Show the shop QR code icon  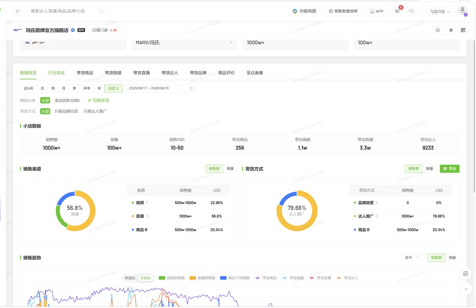click(463, 30)
